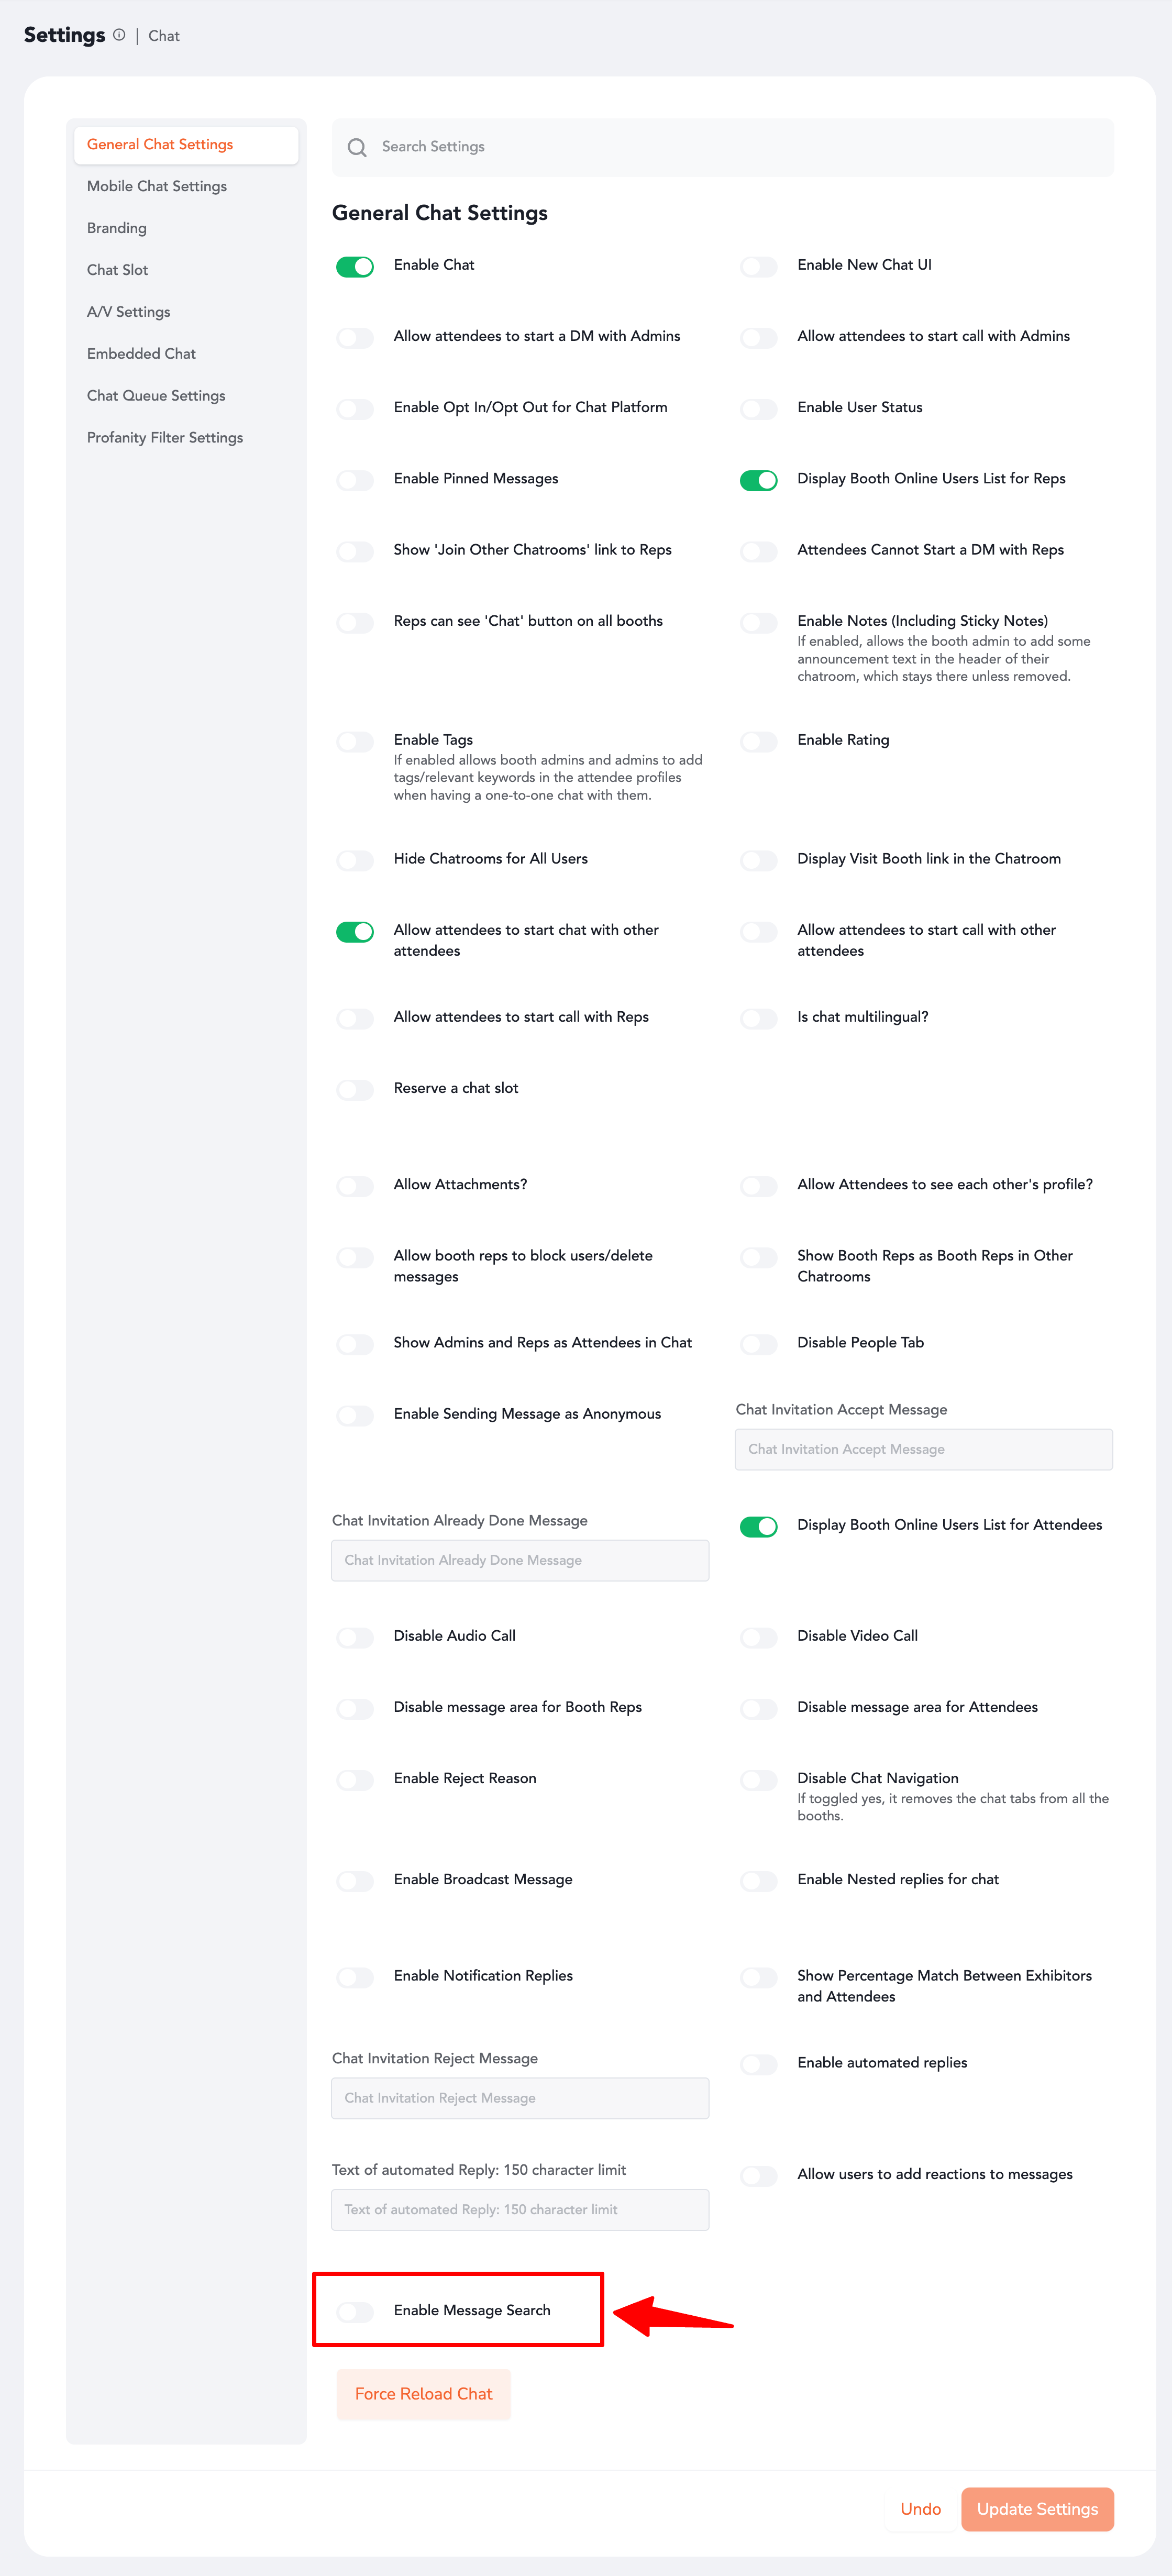Open Mobile Chat Settings section
1172x2576 pixels.
[x=157, y=186]
